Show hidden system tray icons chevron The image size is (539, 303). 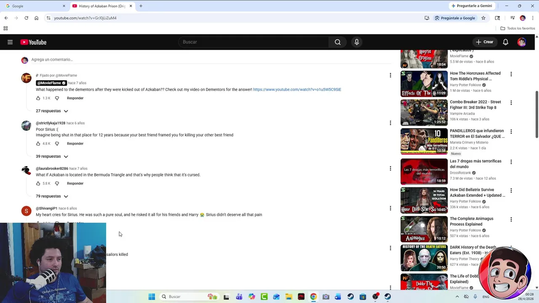pos(457,297)
